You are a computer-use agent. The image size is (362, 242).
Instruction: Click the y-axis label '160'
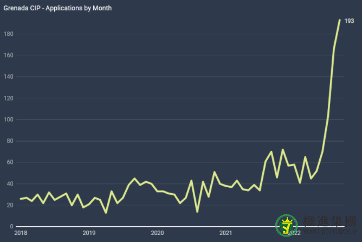click(x=9, y=55)
